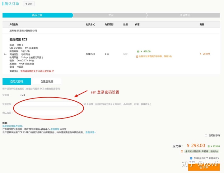Click the 购买周期 column header

[x=109, y=24]
